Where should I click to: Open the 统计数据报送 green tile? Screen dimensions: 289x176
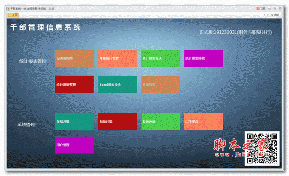coord(160,58)
